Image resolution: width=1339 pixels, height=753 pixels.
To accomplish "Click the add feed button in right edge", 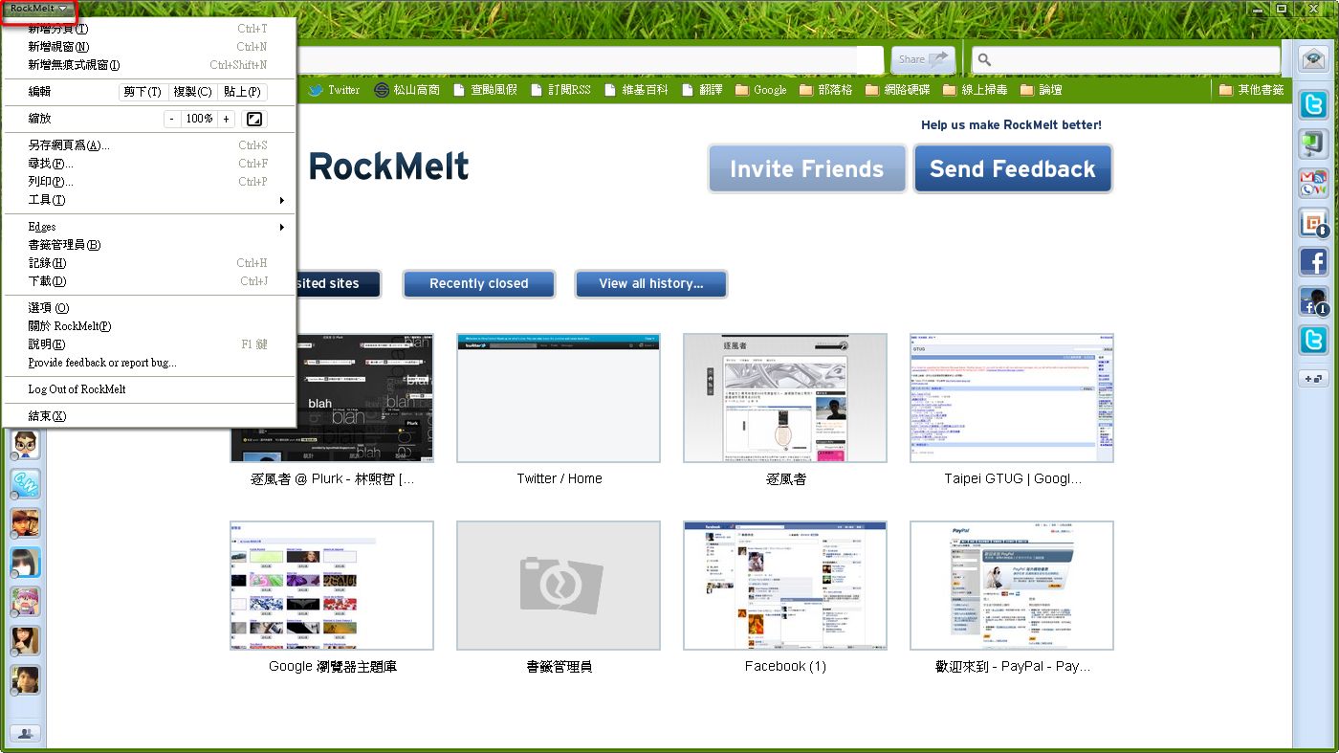I will [1313, 379].
